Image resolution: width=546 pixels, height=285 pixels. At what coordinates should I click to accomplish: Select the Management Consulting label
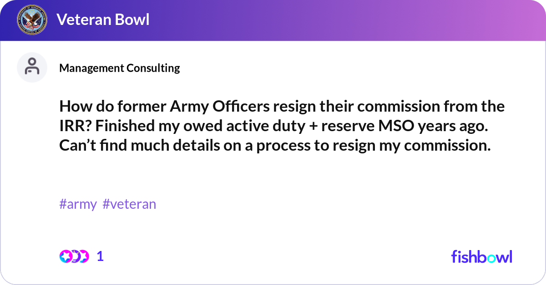[x=120, y=68]
